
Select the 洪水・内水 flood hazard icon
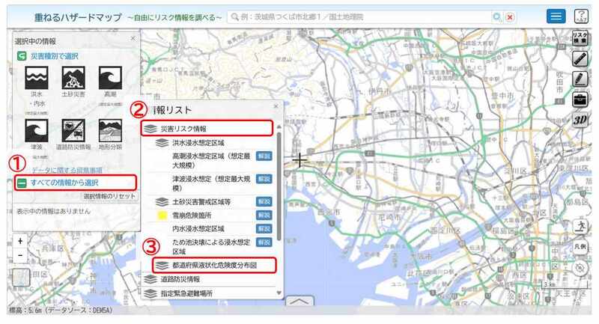[x=37, y=78]
